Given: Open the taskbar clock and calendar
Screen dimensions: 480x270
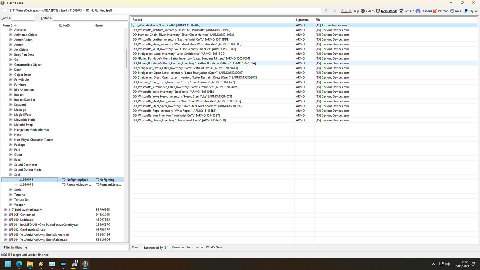Looking at the screenshot, I should pyautogui.click(x=461, y=264).
